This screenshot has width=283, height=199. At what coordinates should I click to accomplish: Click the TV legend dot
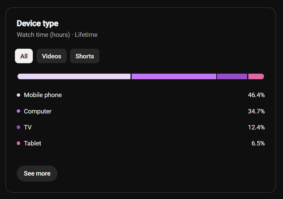point(18,127)
